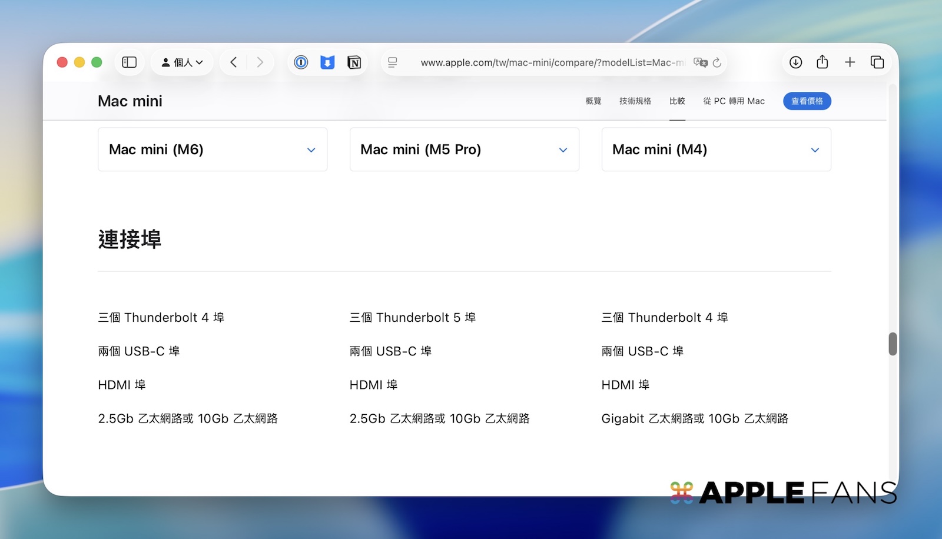Open the Notion web clipper extension

(x=354, y=62)
